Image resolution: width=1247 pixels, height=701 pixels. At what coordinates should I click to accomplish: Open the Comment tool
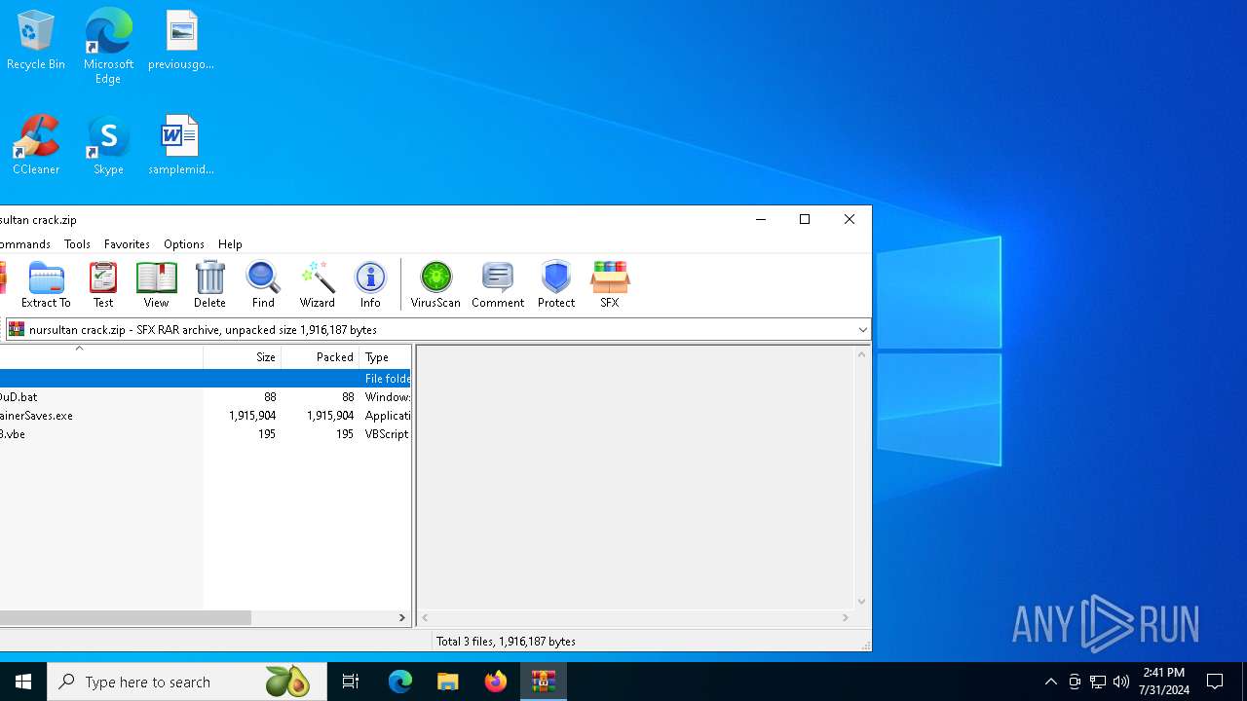pos(498,284)
